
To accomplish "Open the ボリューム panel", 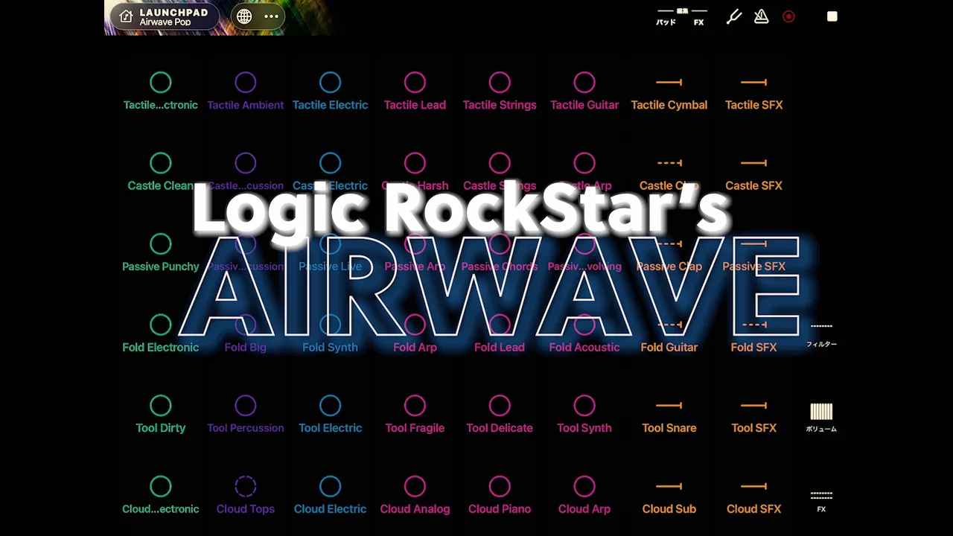I will [x=821, y=418].
